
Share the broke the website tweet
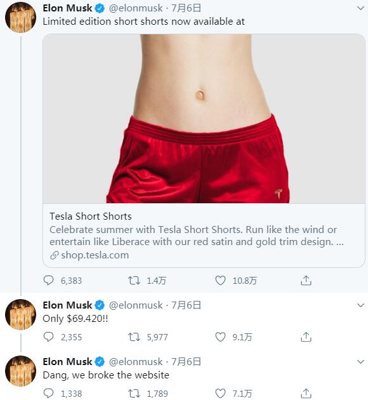(x=306, y=394)
